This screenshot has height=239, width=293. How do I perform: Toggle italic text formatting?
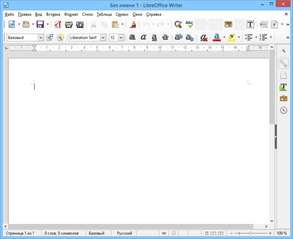coord(143,38)
